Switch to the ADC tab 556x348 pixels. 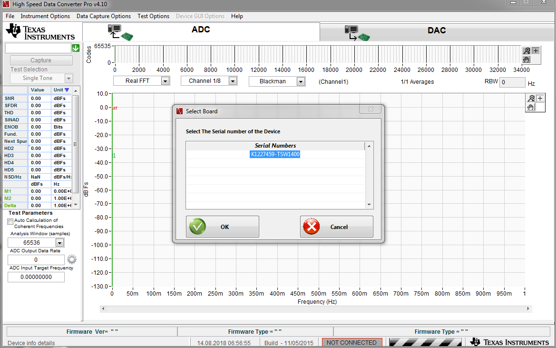(201, 31)
